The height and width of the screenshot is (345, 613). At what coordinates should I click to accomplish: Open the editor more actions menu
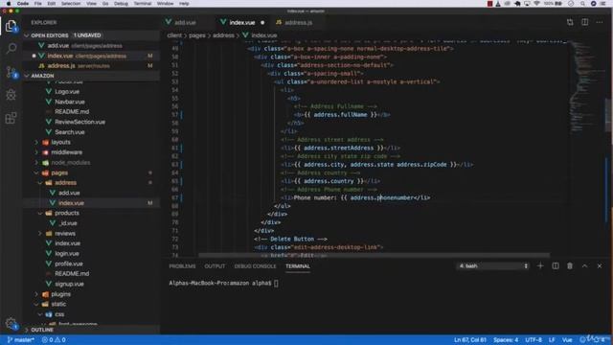click(600, 22)
